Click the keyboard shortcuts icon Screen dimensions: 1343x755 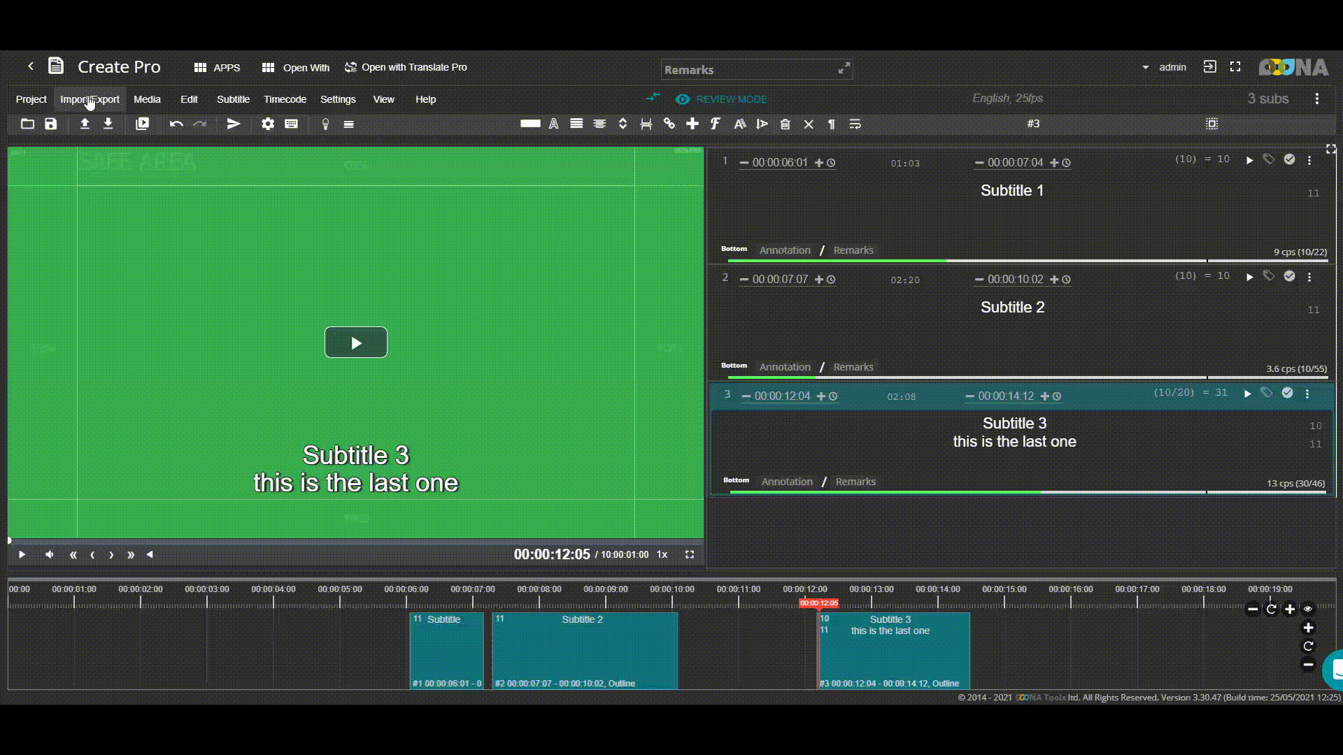click(x=291, y=124)
